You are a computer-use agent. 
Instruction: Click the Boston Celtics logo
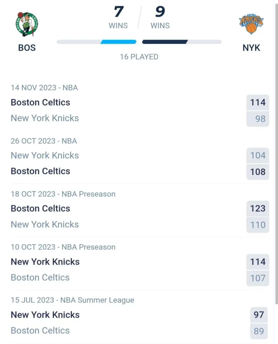click(x=27, y=25)
